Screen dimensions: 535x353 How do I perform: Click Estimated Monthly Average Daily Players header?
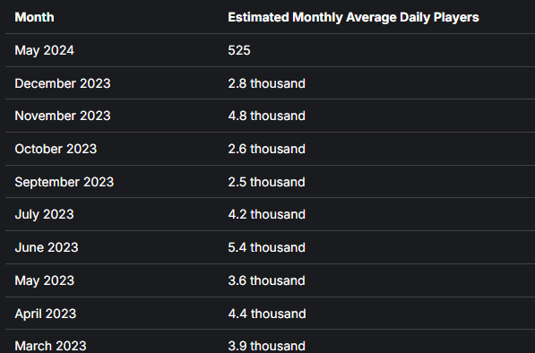click(x=353, y=17)
